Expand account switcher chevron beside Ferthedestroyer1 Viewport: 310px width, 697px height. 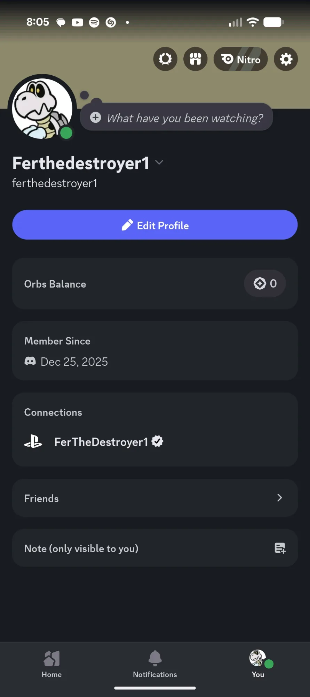[159, 162]
